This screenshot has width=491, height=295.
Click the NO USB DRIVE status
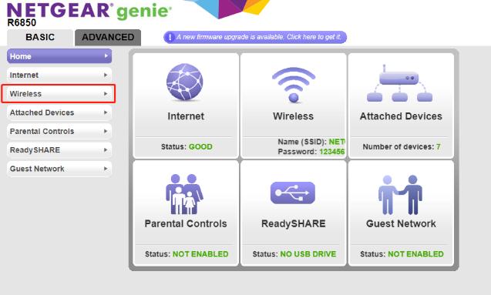click(x=308, y=254)
